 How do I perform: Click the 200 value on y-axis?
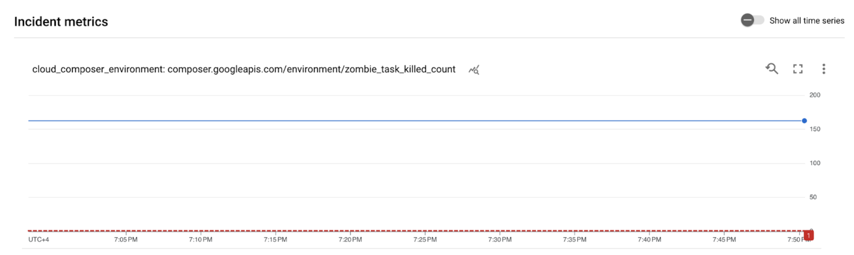(x=815, y=95)
